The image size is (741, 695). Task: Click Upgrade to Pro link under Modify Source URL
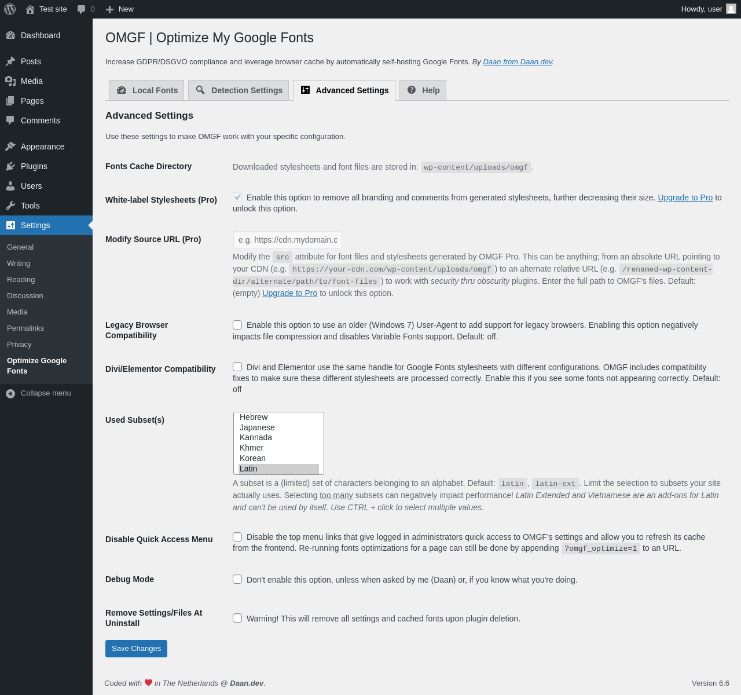click(289, 293)
